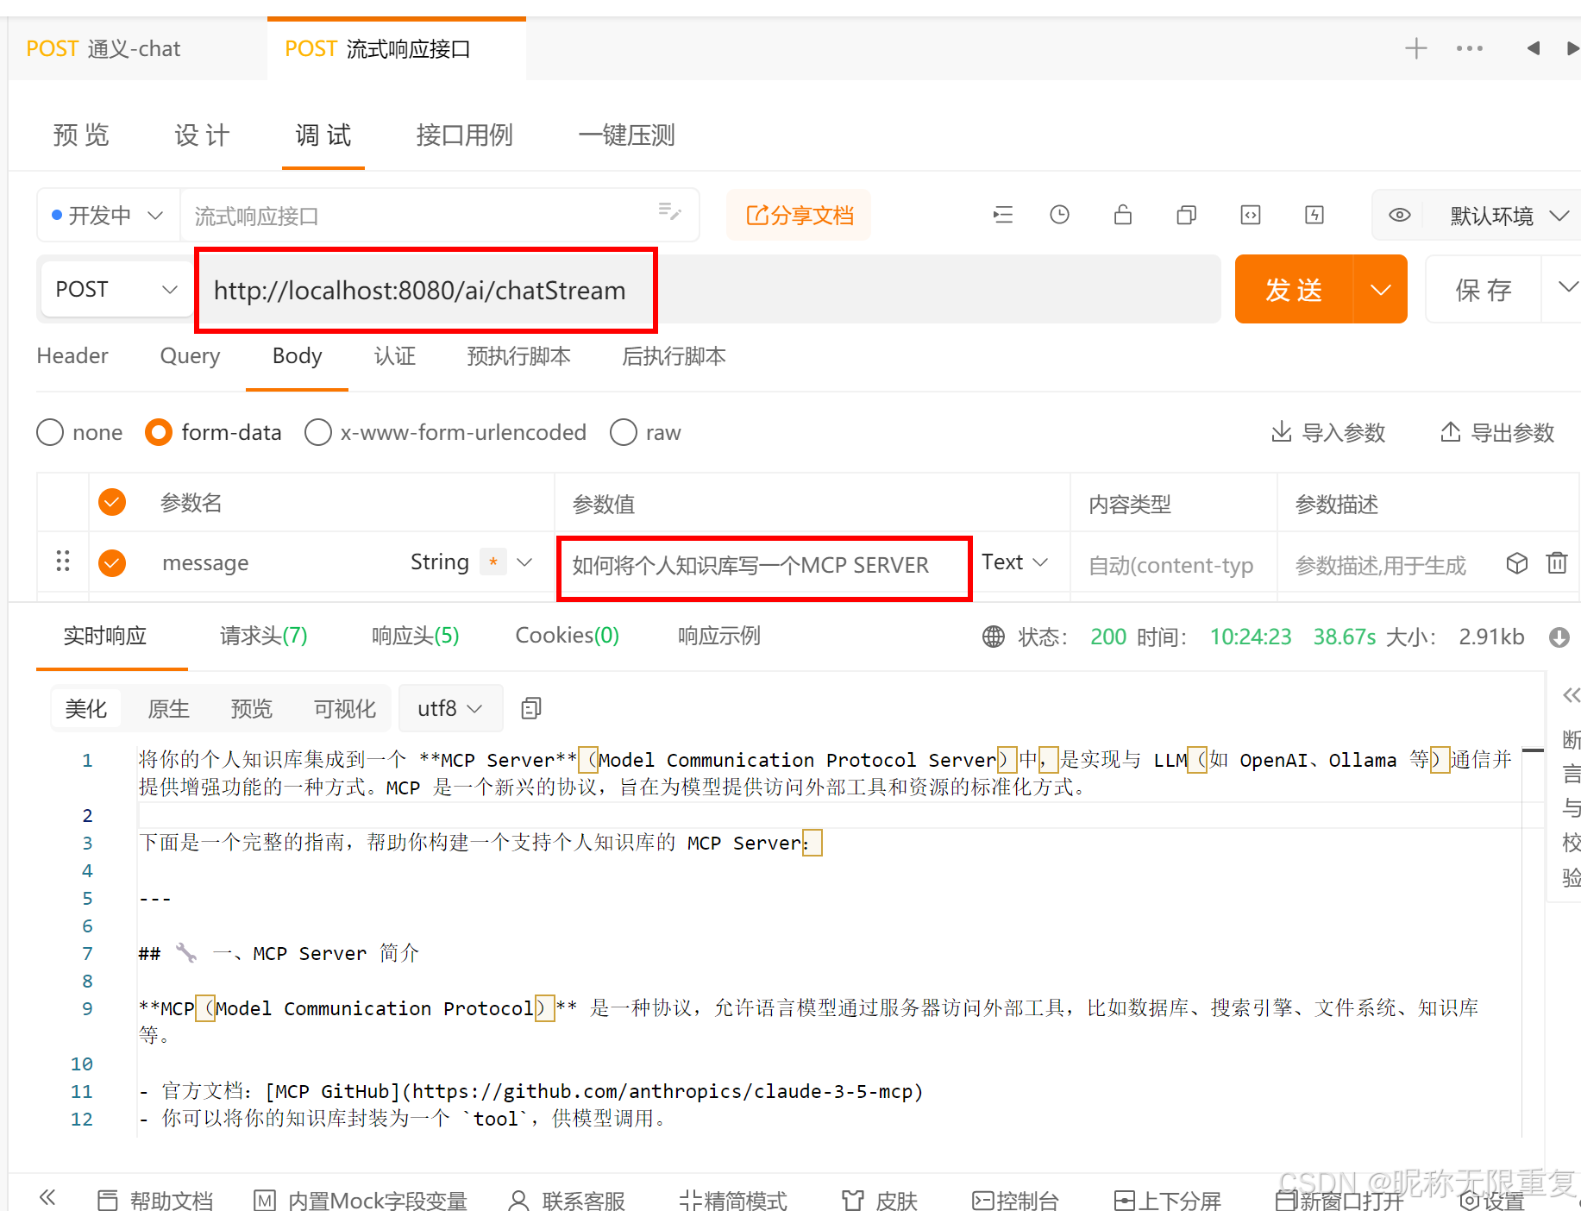The height and width of the screenshot is (1211, 1581).
Task: Select the form-data radio button
Action: click(x=159, y=432)
